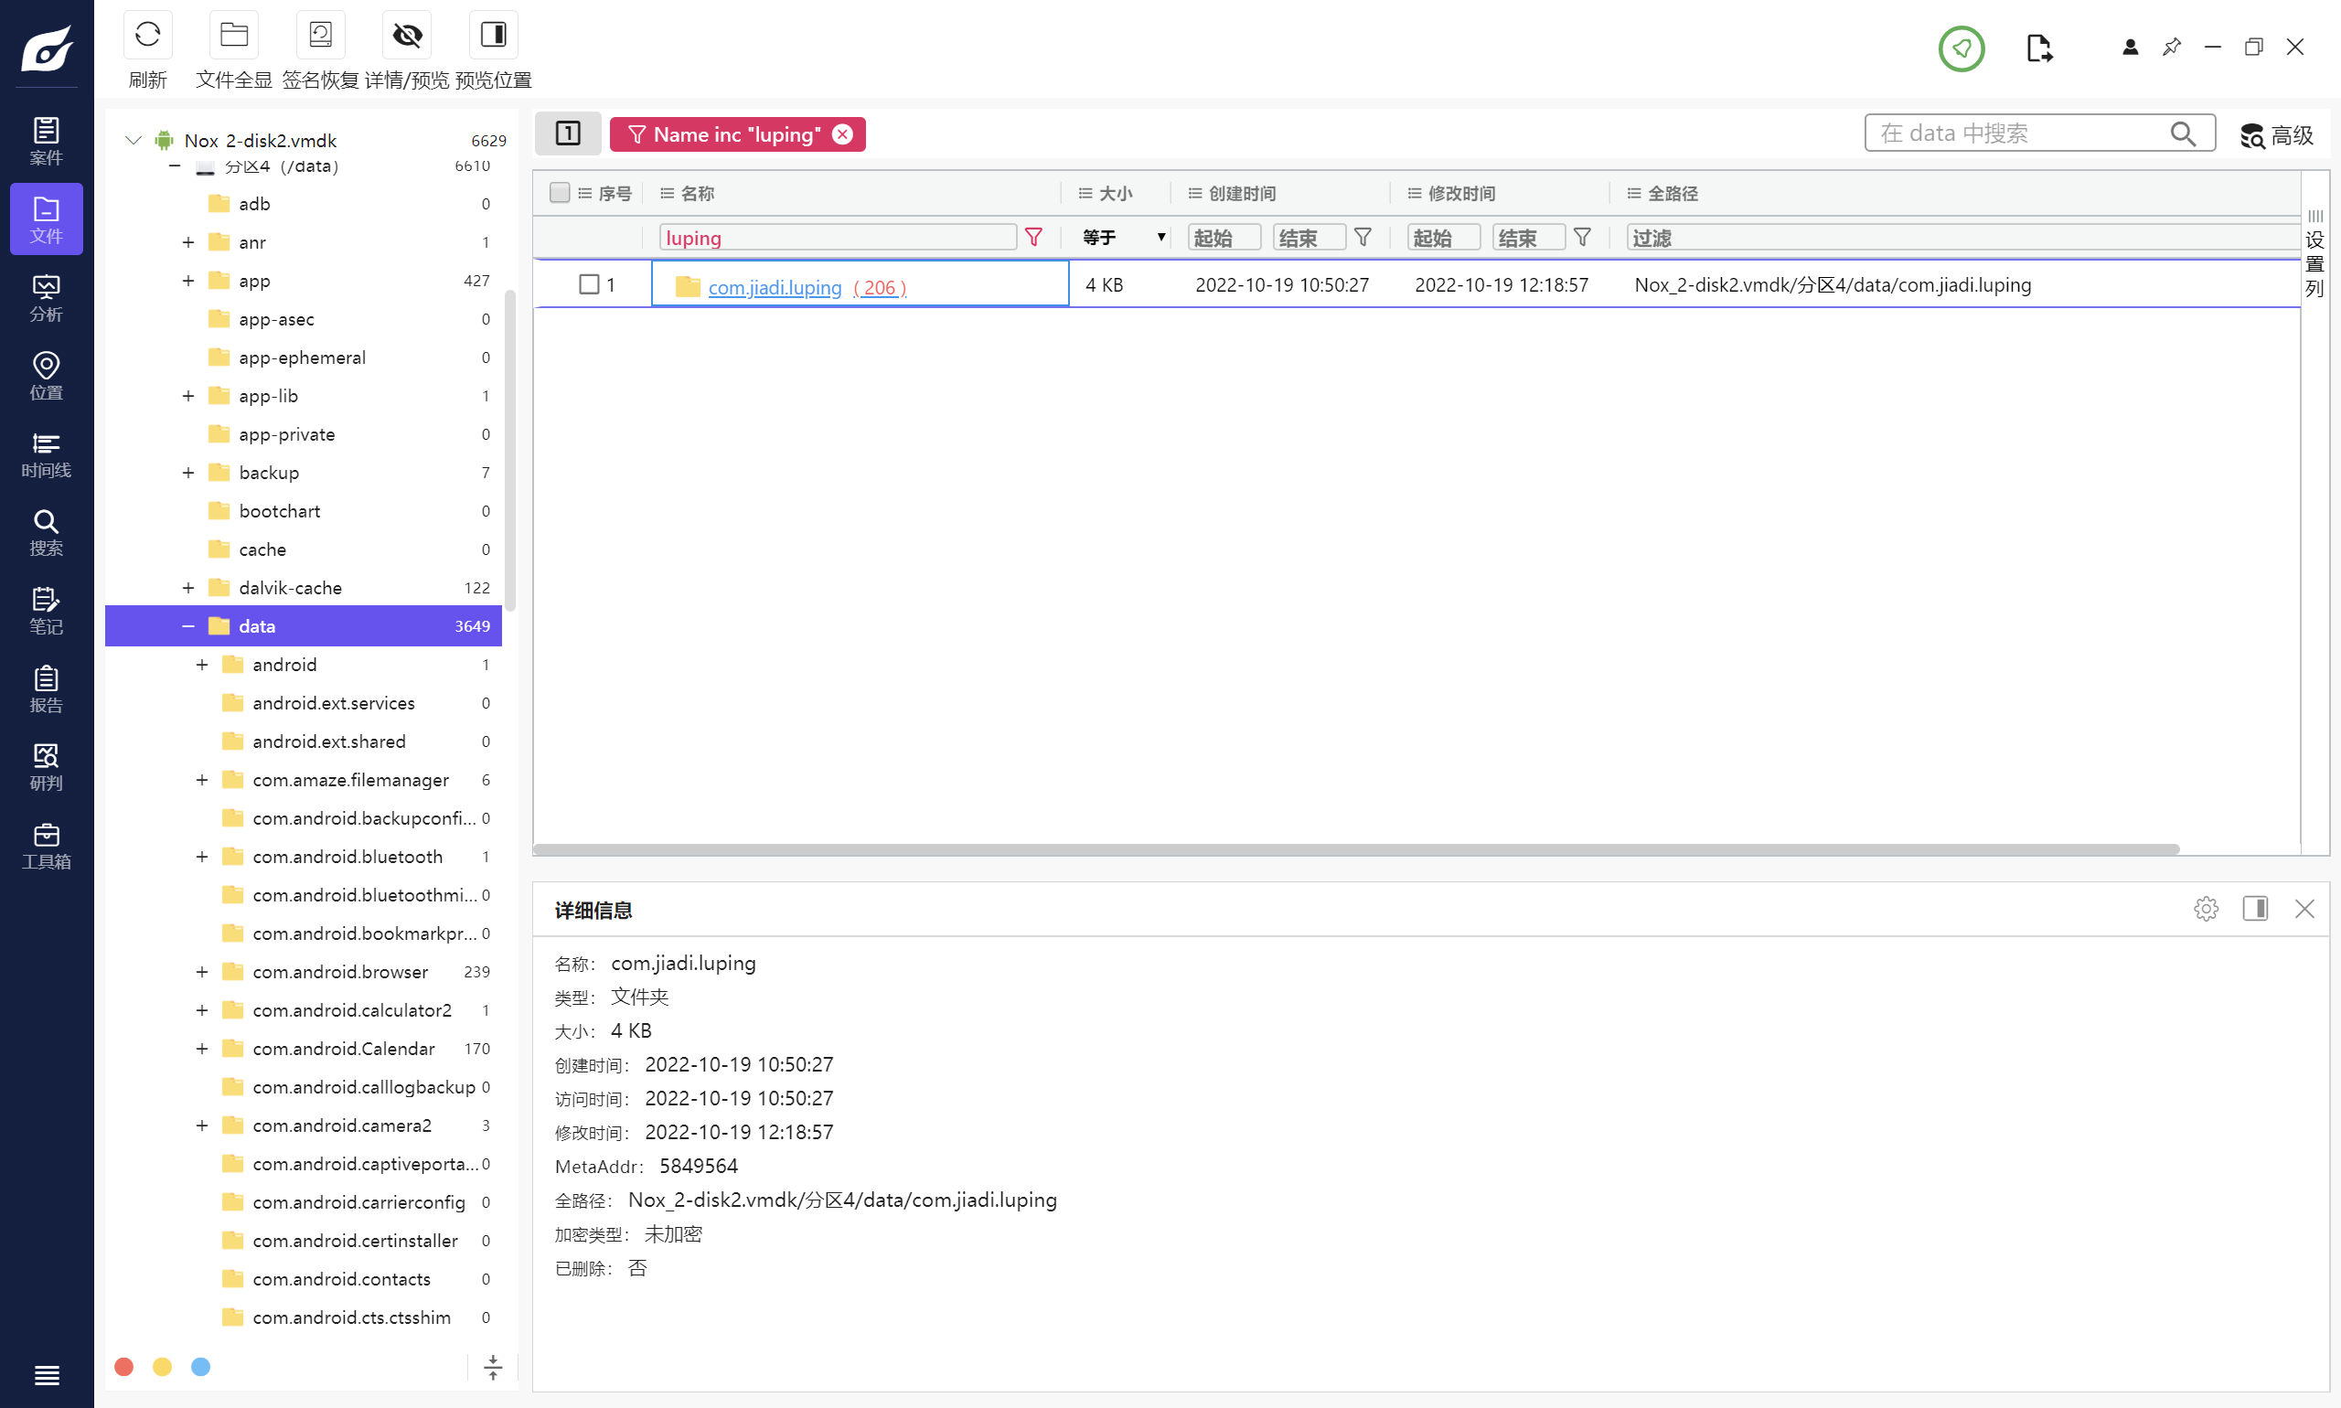Toggle the select-all checkbox in header row
Viewport: 2341px width, 1408px height.
point(561,191)
